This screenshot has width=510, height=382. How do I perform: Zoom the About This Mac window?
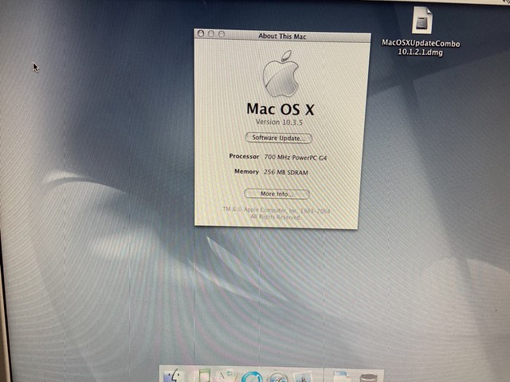pos(222,34)
